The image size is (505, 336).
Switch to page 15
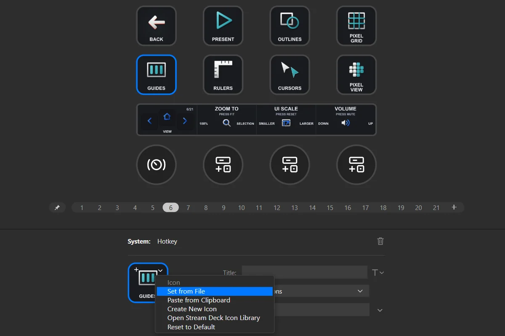330,207
